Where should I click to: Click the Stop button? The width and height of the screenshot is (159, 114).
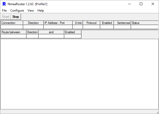[16, 17]
